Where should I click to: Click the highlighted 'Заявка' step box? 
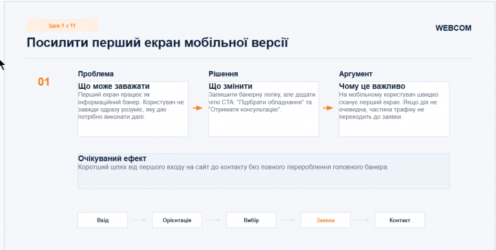pyautogui.click(x=325, y=220)
